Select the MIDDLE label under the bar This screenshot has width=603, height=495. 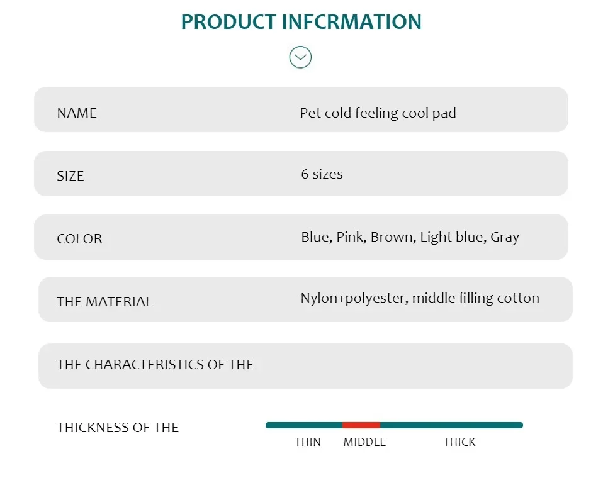click(x=364, y=442)
